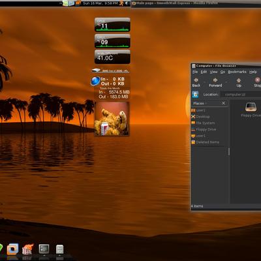The height and width of the screenshot is (261, 261).
Task: Open the Bookmarks menu in File Browser
Action: pos(237,72)
